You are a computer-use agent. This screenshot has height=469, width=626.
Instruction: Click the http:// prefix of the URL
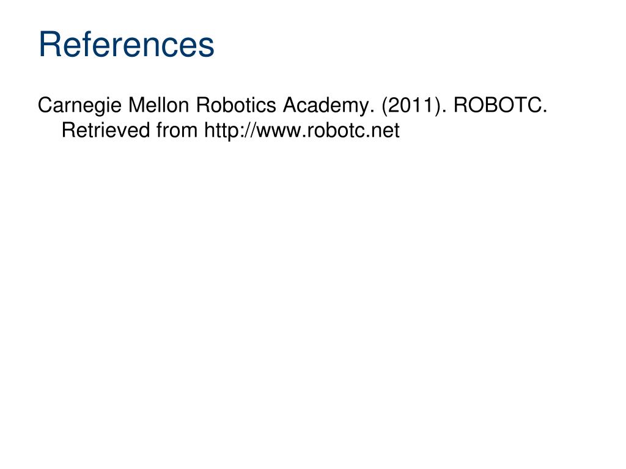point(230,131)
